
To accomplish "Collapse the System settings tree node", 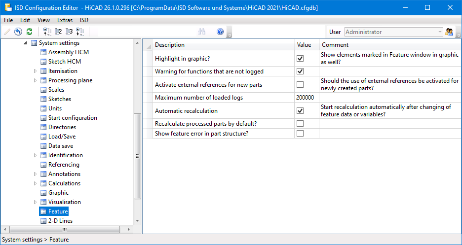I will (25, 43).
